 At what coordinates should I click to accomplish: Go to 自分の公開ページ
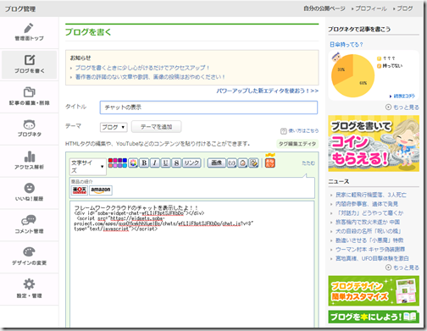[324, 8]
